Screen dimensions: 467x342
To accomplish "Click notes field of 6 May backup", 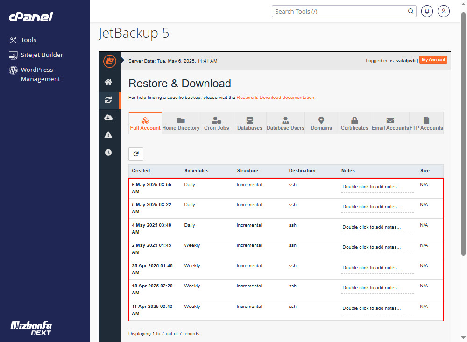I will click(x=377, y=187).
